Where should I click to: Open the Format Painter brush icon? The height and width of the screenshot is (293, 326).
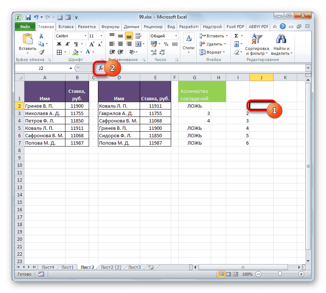41,52
